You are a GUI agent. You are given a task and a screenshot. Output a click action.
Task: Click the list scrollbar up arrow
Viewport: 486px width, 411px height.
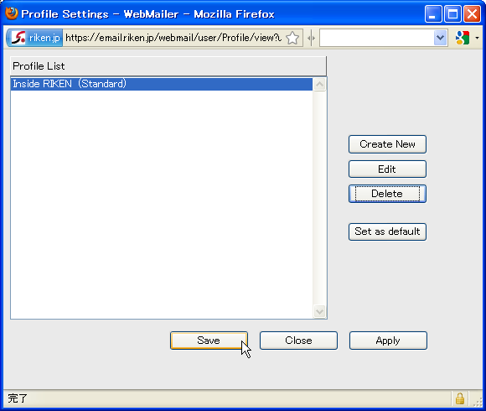pyautogui.click(x=319, y=85)
